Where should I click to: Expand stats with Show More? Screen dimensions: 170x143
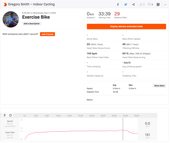click(159, 86)
